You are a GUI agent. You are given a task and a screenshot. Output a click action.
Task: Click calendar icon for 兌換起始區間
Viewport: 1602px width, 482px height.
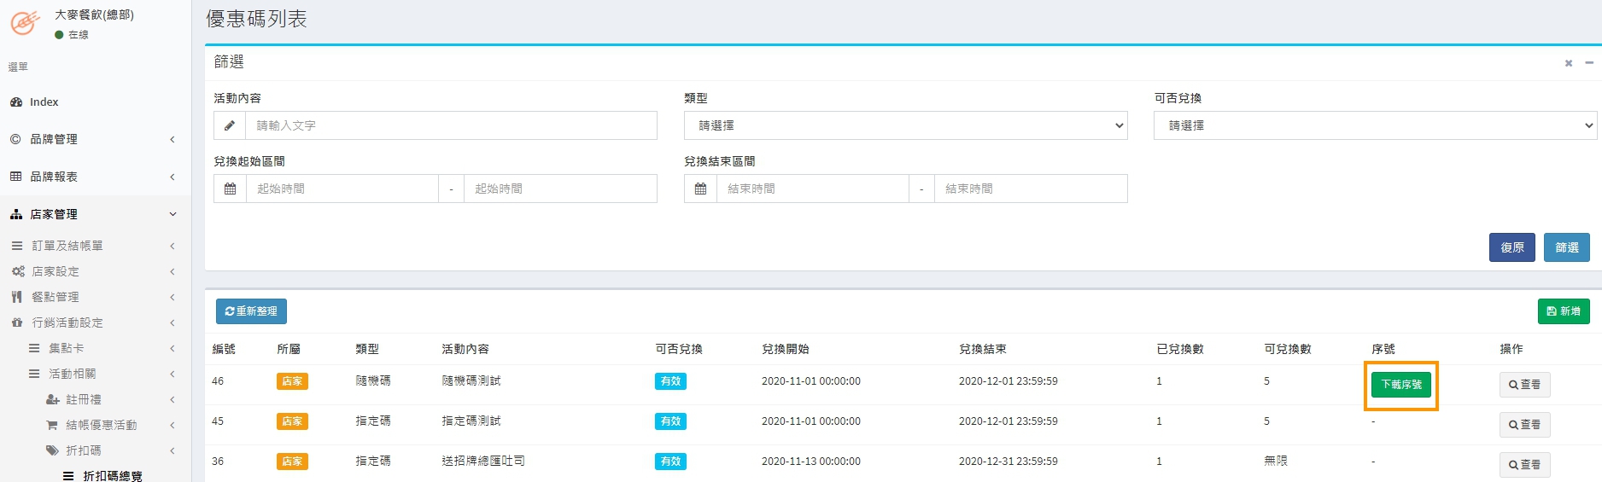[230, 189]
